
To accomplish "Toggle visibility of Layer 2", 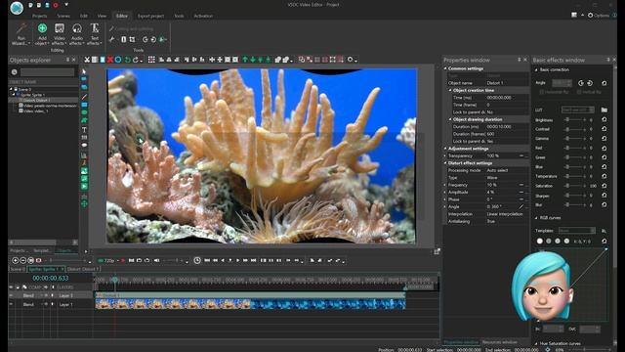I will 11,295.
